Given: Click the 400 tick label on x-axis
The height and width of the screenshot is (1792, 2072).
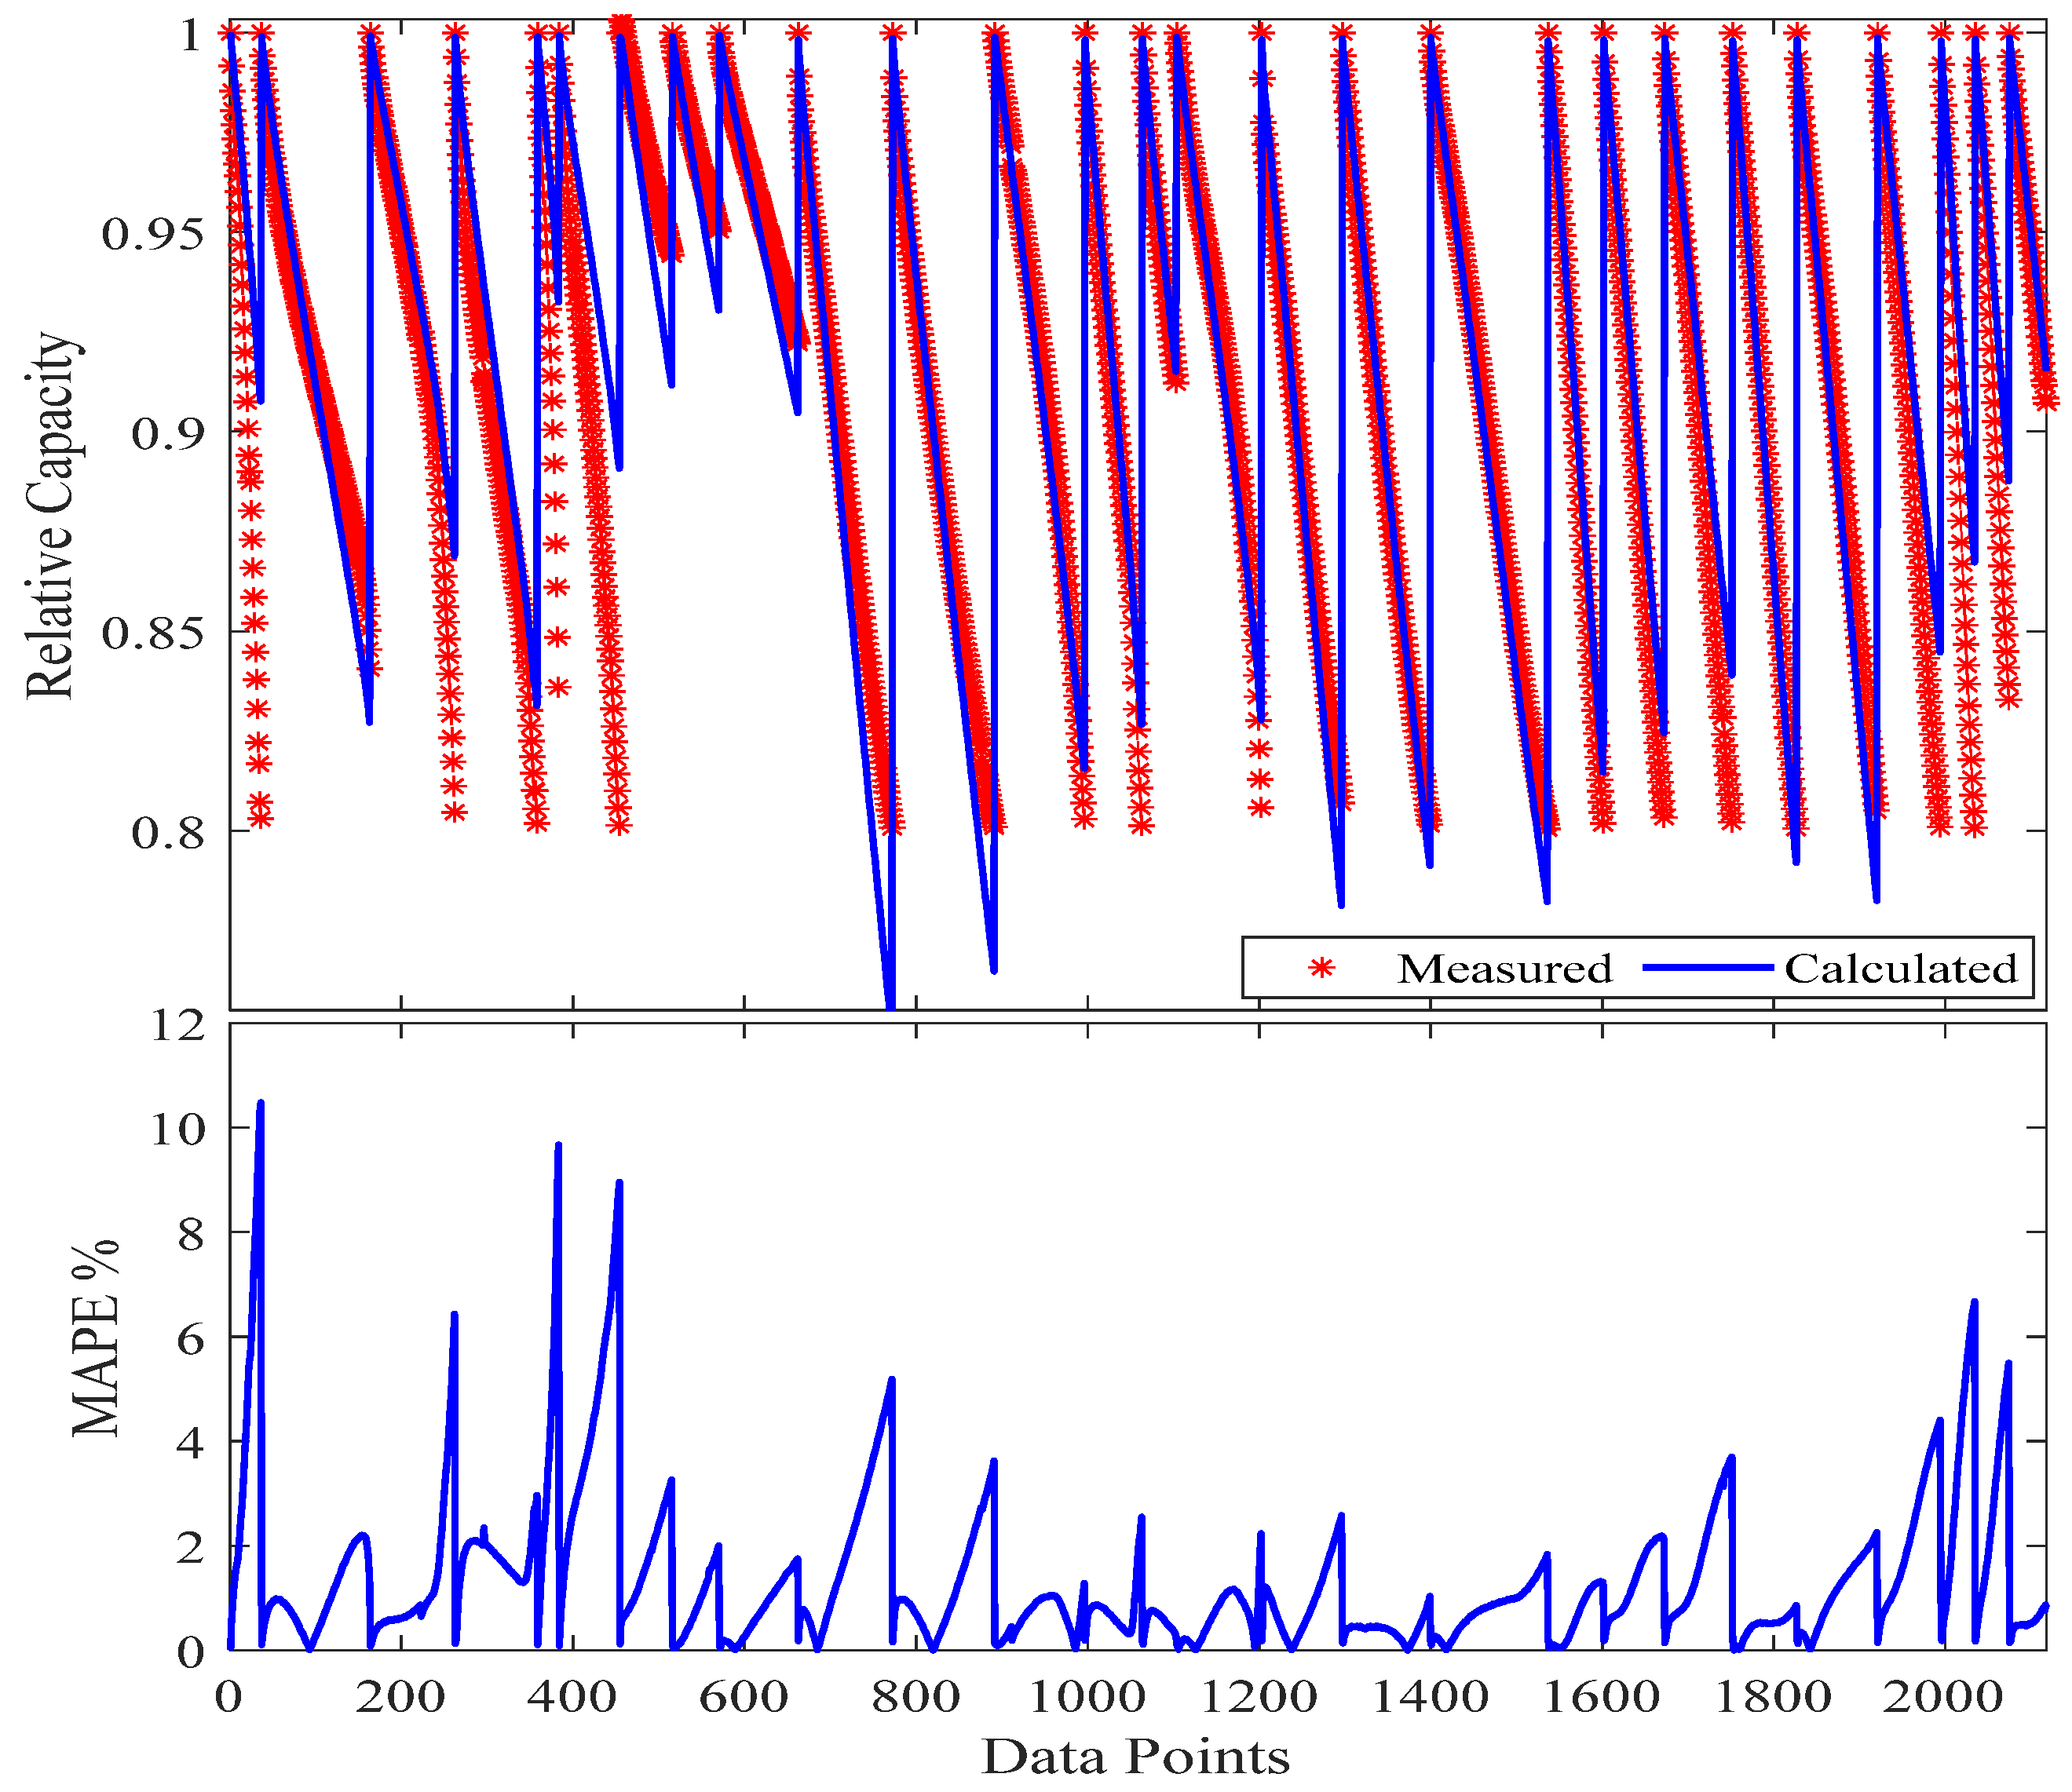Looking at the screenshot, I should 572,1697.
